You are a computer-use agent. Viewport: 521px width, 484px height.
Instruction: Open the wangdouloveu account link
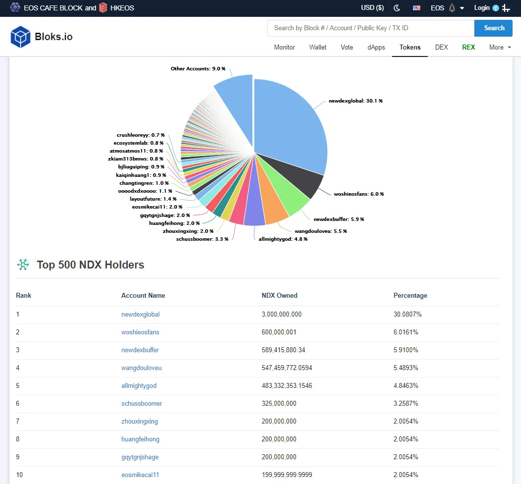[x=141, y=368]
